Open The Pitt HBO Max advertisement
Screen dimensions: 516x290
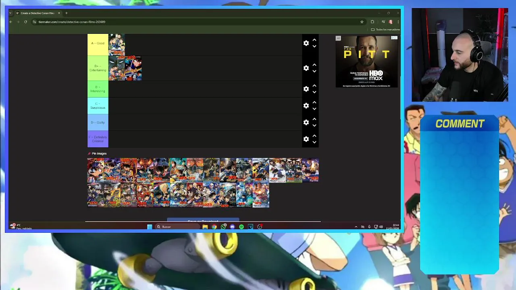pos(367,62)
